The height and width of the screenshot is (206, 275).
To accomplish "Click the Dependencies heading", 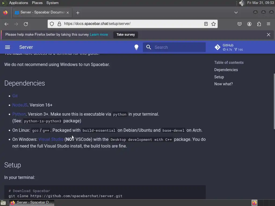I will tap(24, 83).
